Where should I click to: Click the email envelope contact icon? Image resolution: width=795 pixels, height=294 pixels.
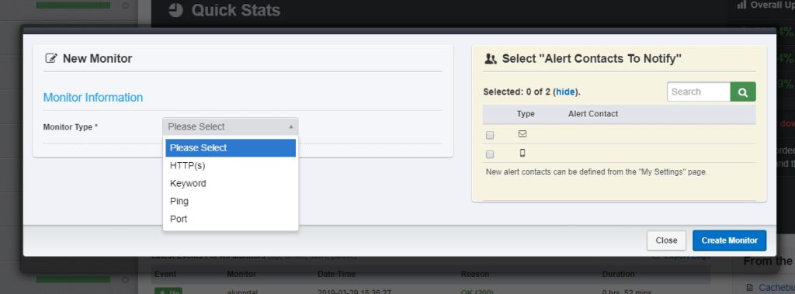point(522,134)
